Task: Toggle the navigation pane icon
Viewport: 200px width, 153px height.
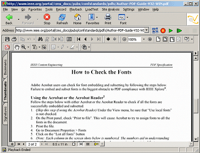Action: click(x=69, y=39)
